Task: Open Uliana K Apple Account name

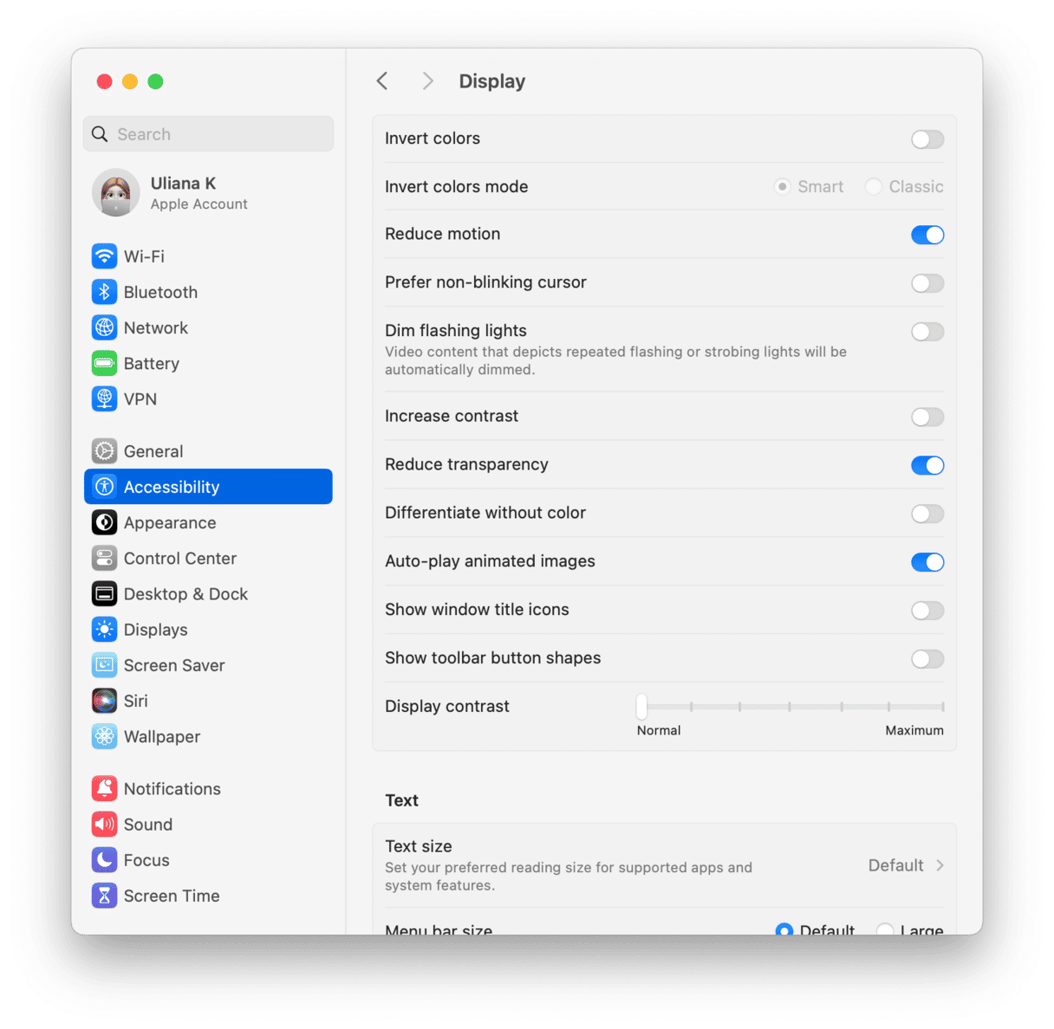Action: tap(183, 183)
